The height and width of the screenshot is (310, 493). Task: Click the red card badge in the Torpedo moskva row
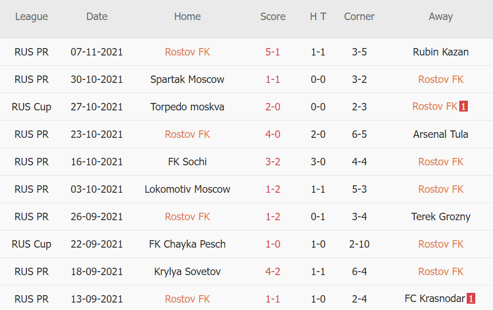click(463, 106)
